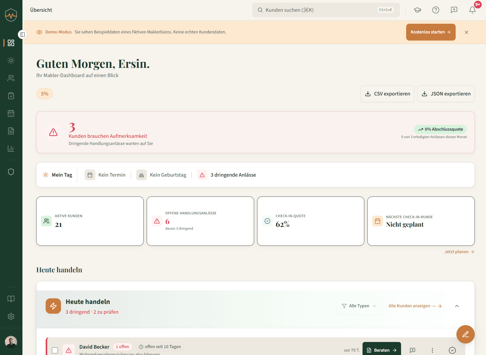Click 'Kein Termin' item
This screenshot has width=486, height=355.
point(105,175)
